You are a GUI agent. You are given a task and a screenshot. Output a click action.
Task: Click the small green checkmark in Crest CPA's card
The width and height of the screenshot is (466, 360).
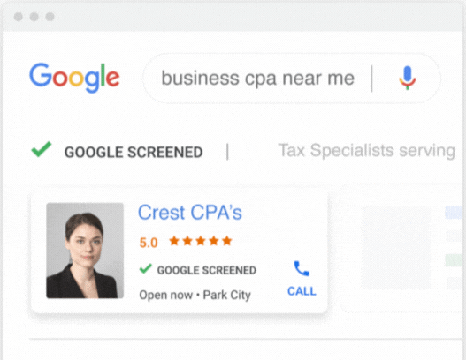(x=146, y=268)
